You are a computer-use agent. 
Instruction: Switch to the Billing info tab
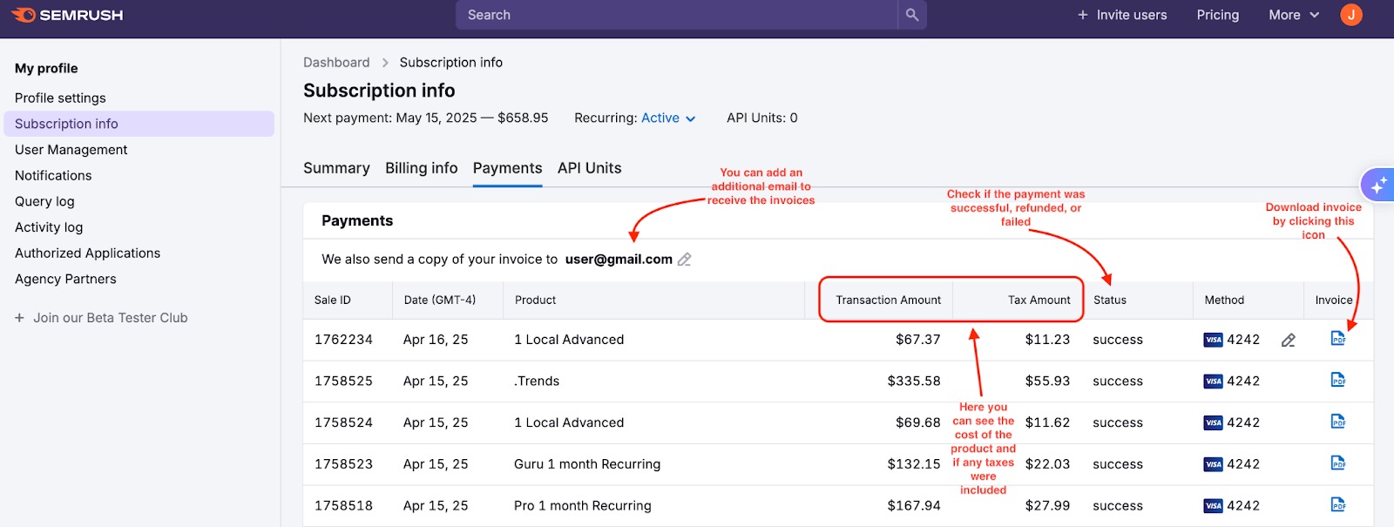click(421, 168)
